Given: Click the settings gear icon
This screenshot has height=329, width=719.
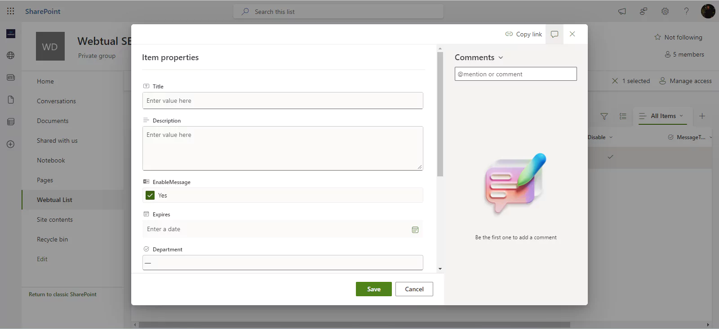Looking at the screenshot, I should (x=665, y=11).
